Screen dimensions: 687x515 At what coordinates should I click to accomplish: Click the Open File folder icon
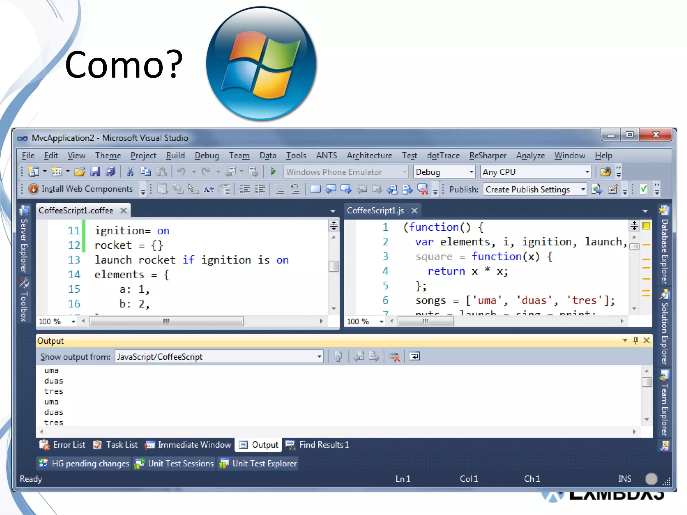[x=80, y=172]
